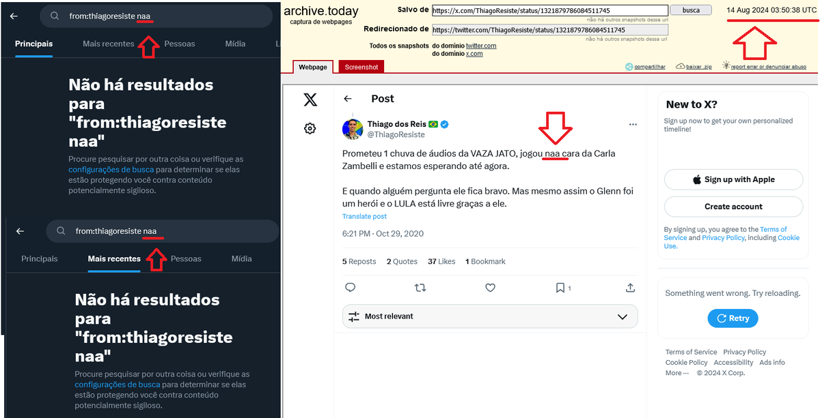The width and height of the screenshot is (820, 418).
Task: Click Create account button
Action: click(x=733, y=207)
